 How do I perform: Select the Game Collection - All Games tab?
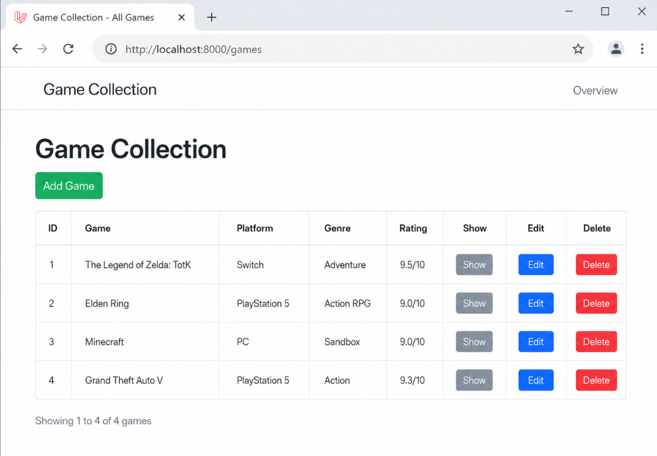(100, 17)
